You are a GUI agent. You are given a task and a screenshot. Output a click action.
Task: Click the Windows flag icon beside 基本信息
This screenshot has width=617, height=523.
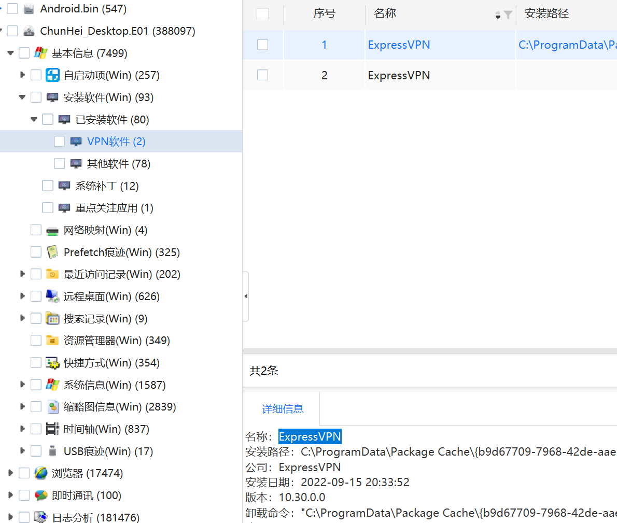point(40,53)
